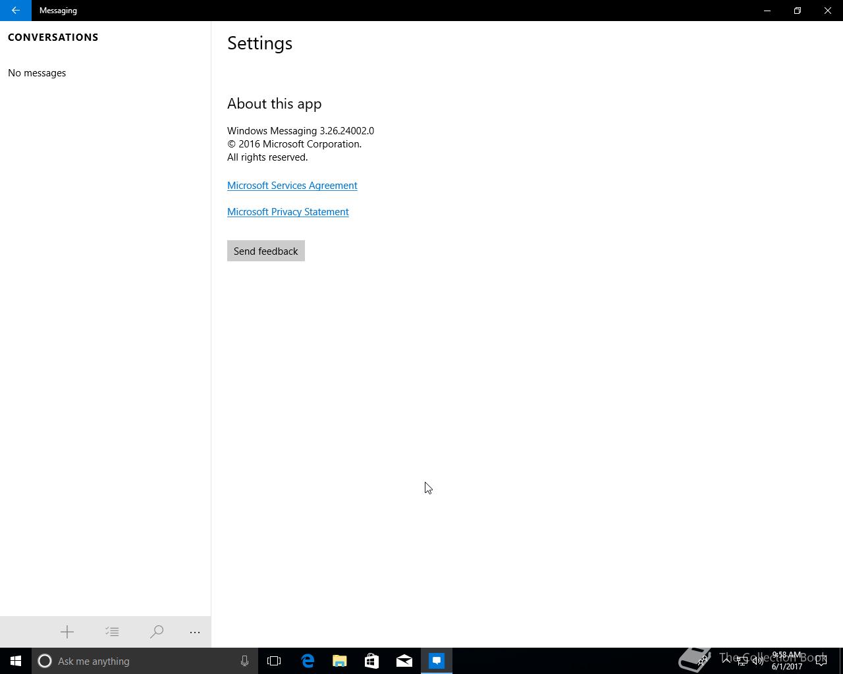Restore down the Messaging window
The height and width of the screenshot is (674, 843).
(x=798, y=11)
